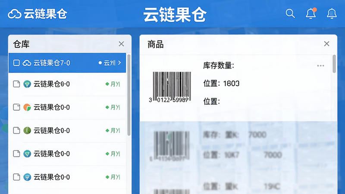Select warehouse name next to orange pie icon
This screenshot has width=345, height=194.
click(x=52, y=107)
